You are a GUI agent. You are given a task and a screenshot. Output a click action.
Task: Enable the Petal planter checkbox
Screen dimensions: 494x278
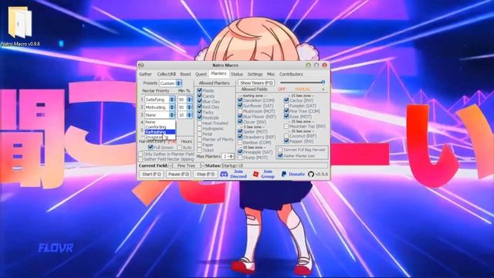click(199, 134)
